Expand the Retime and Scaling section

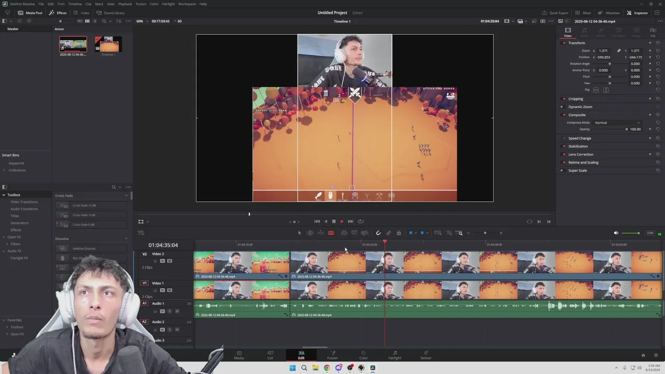click(x=583, y=163)
